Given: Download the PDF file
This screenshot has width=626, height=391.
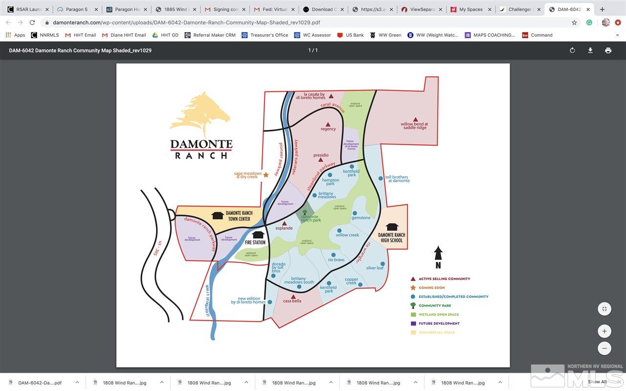Looking at the screenshot, I should 590,50.
